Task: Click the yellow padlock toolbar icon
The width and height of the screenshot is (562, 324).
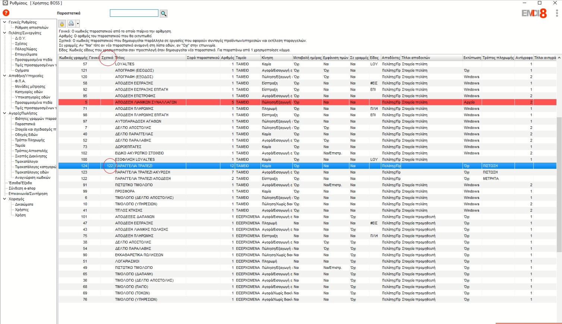Action: (62, 24)
